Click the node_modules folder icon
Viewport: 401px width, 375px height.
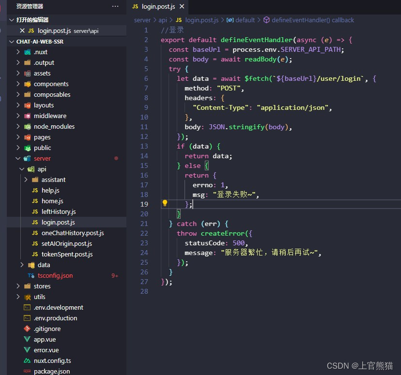(28, 127)
